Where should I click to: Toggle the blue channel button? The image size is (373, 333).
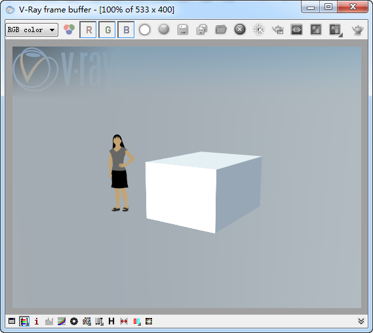[126, 29]
